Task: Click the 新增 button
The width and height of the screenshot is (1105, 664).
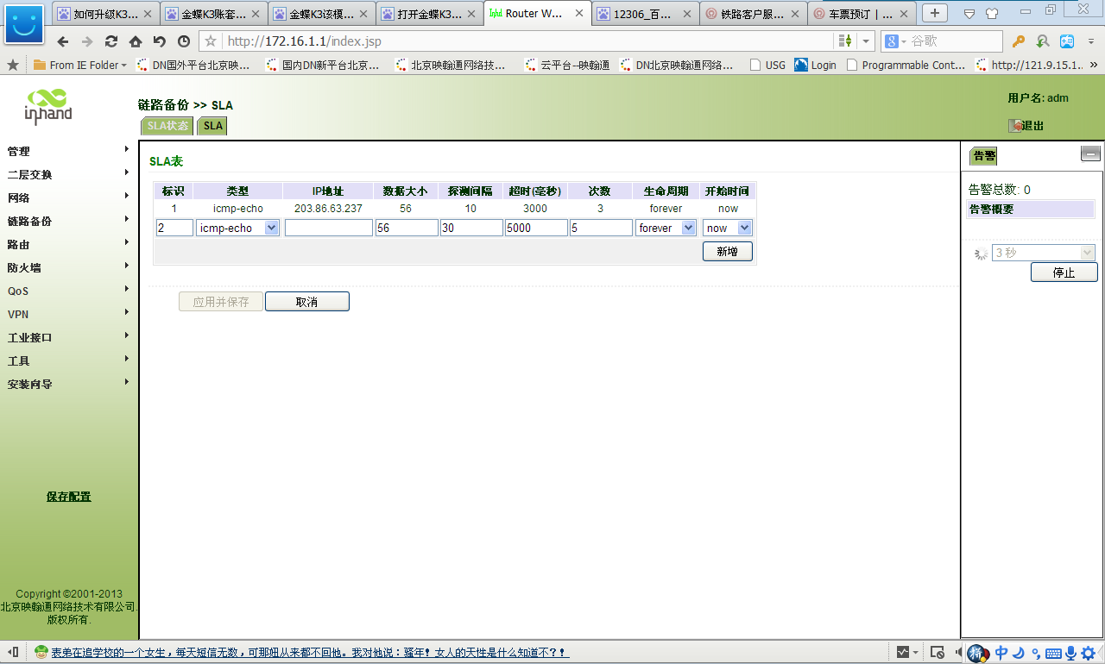Action: 727,251
